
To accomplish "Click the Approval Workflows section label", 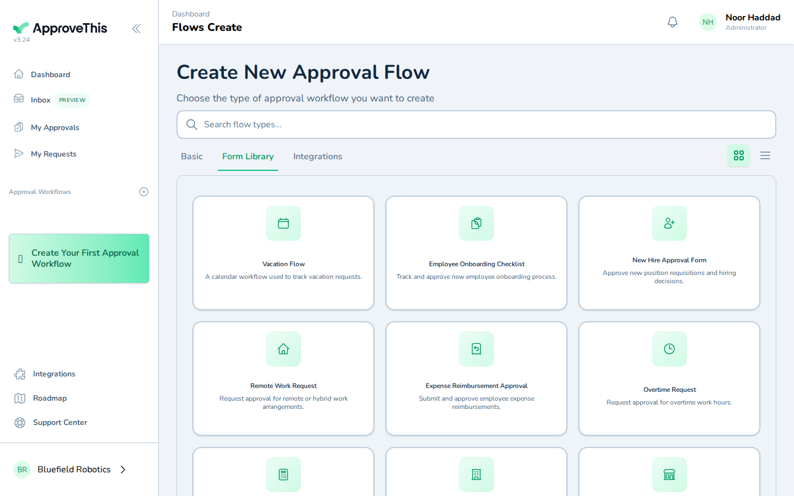I will pyautogui.click(x=40, y=192).
